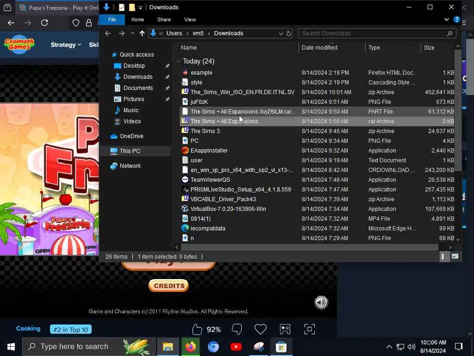This screenshot has height=356, width=474.
Task: Open the address bar history dropdown
Action: coord(281,33)
